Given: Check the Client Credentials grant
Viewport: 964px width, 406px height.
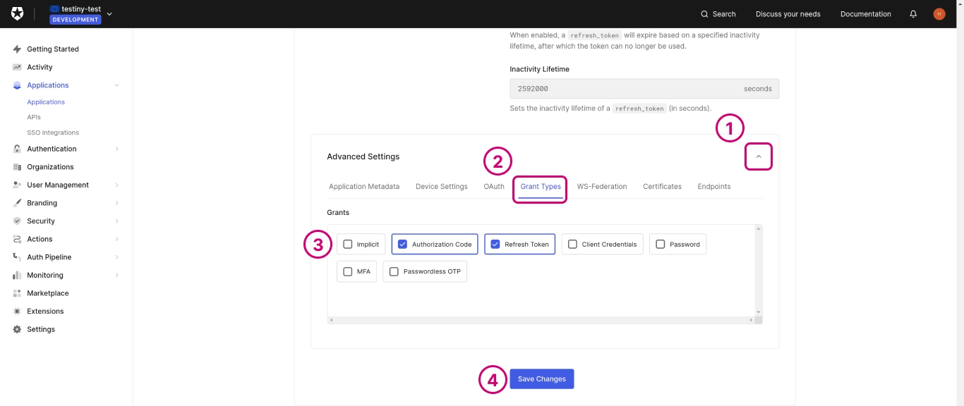Looking at the screenshot, I should coord(573,245).
